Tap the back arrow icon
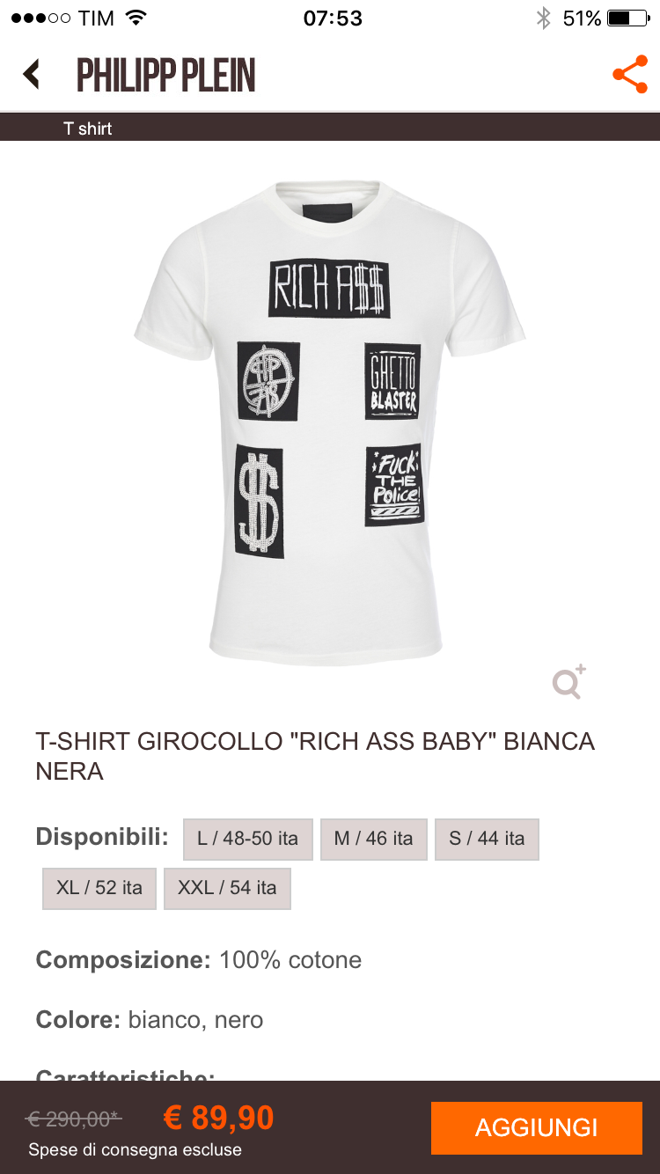 (32, 75)
